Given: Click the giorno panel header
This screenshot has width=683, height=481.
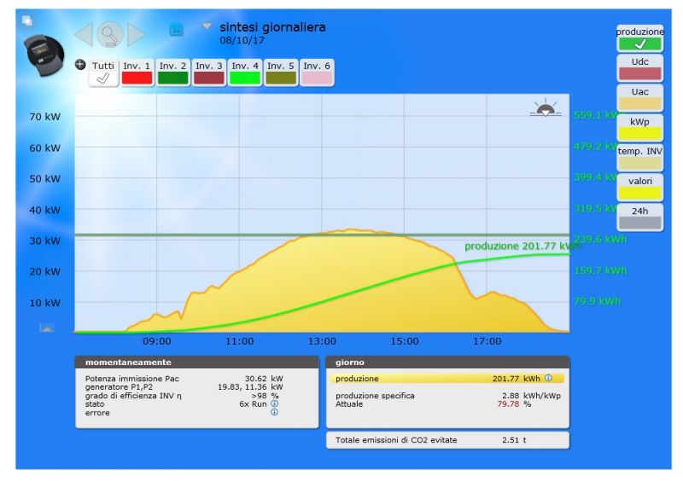Looking at the screenshot, I should pyautogui.click(x=447, y=362).
